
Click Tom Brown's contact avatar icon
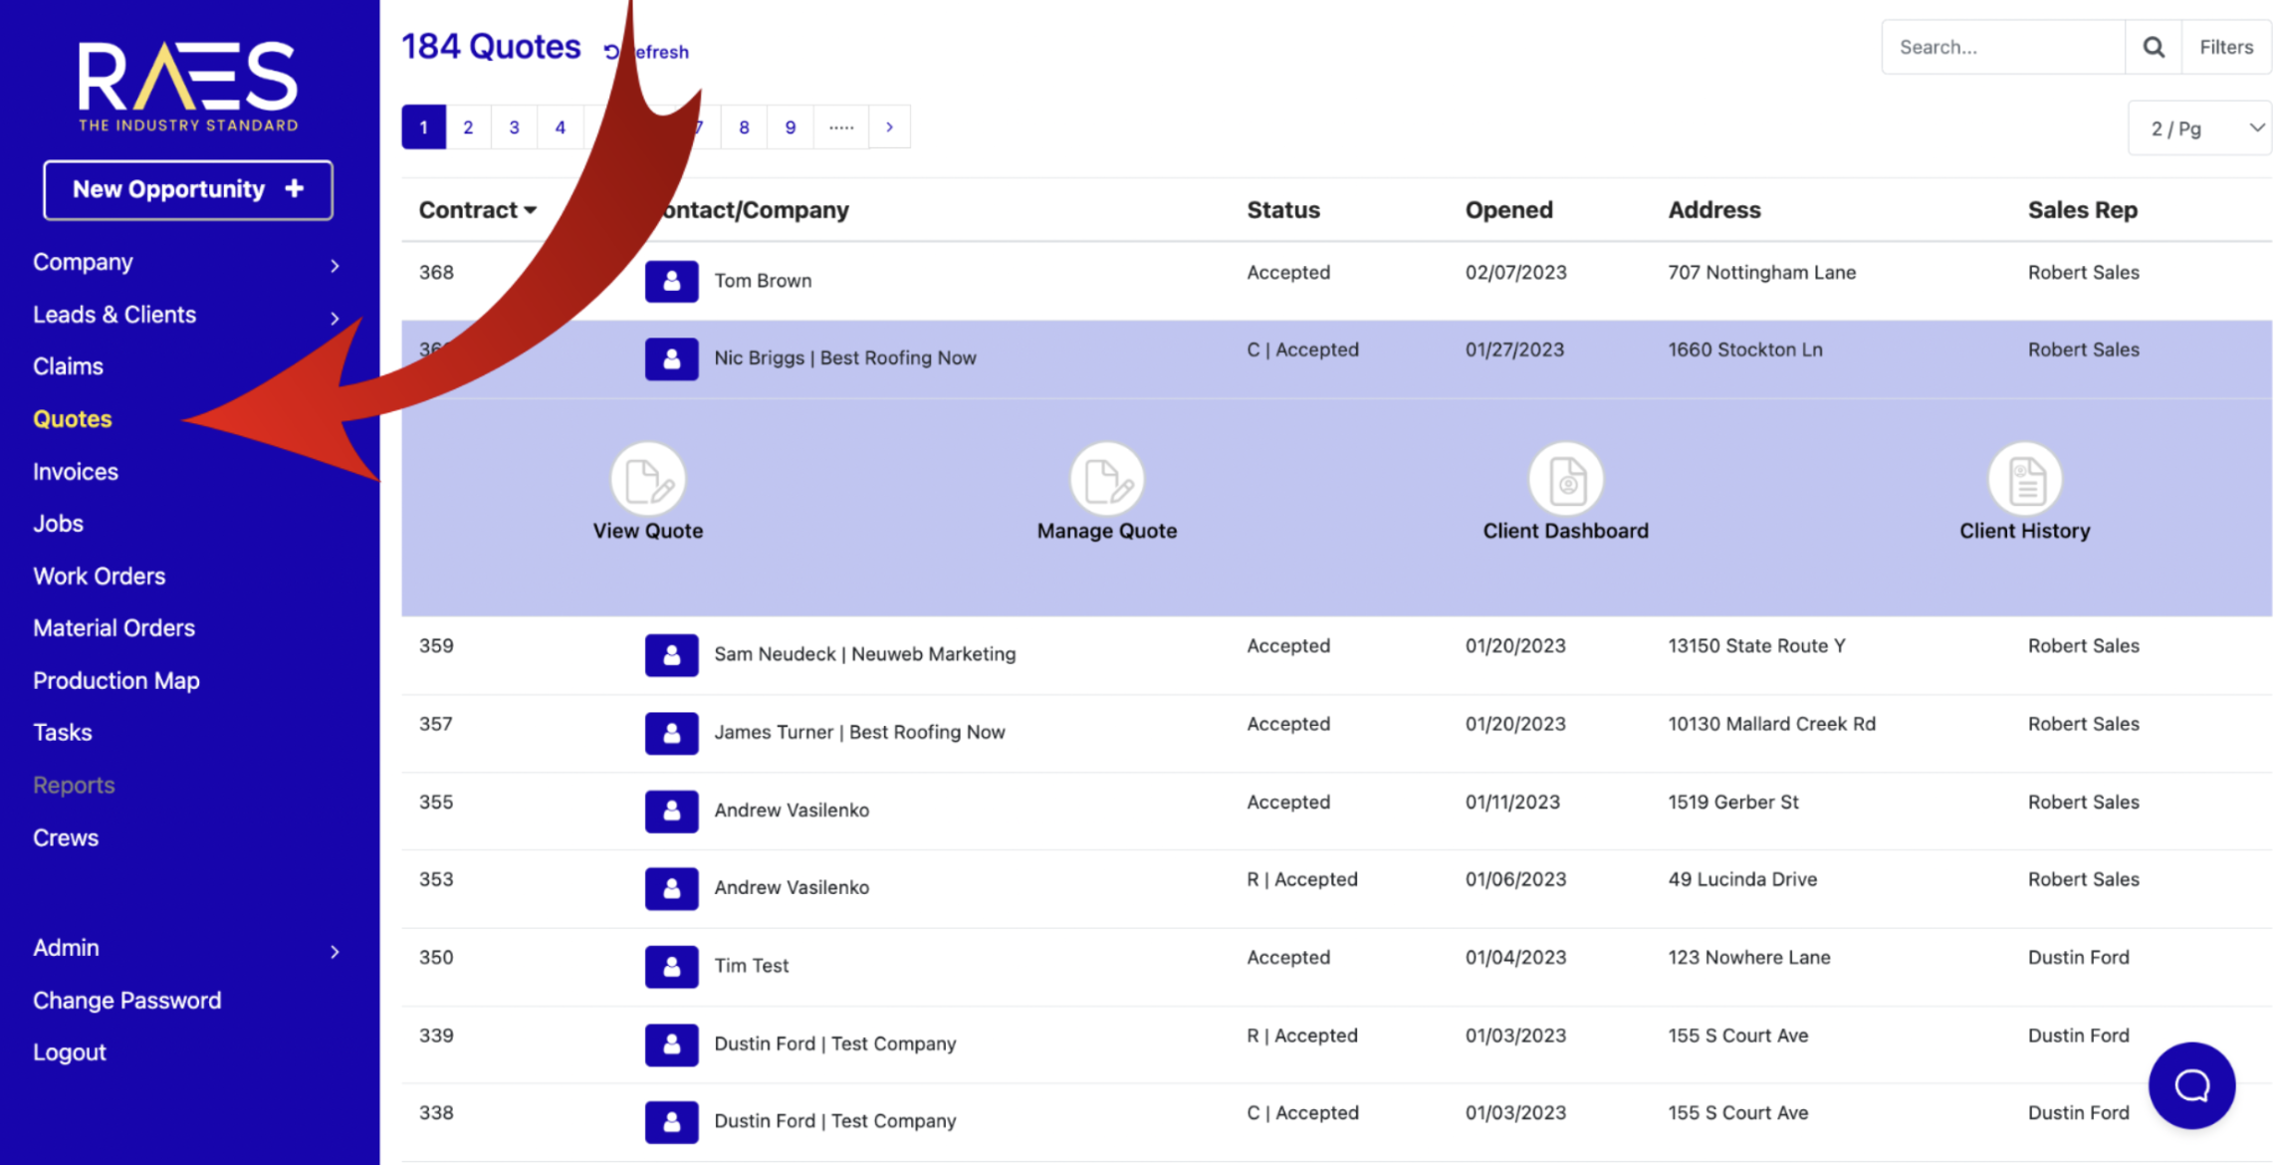tap(671, 281)
